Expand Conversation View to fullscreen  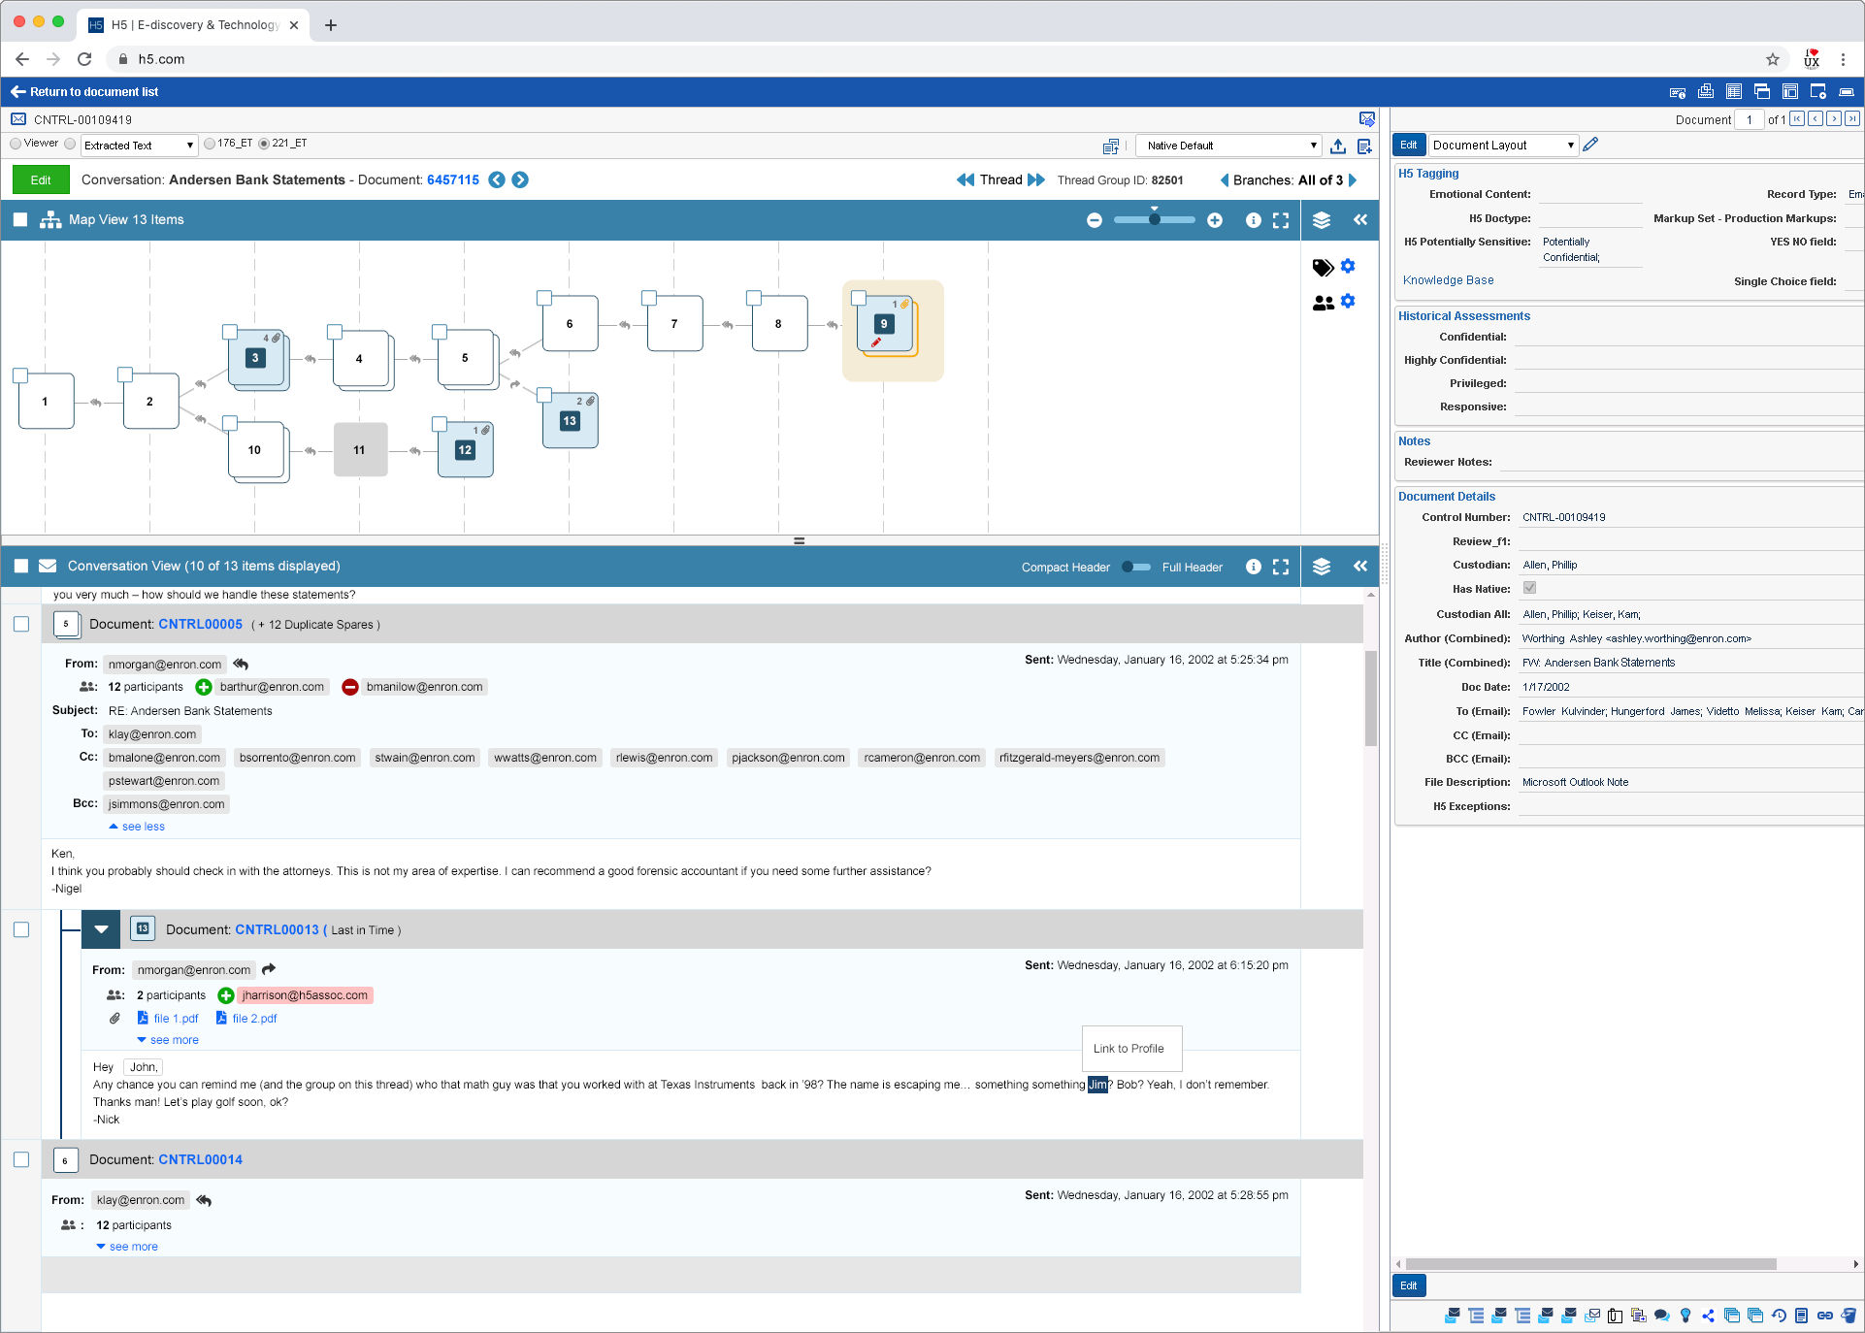coord(1281,567)
